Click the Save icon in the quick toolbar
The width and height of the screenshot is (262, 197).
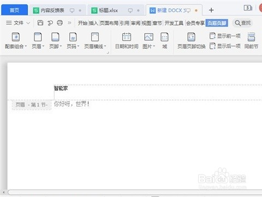coord(40,23)
